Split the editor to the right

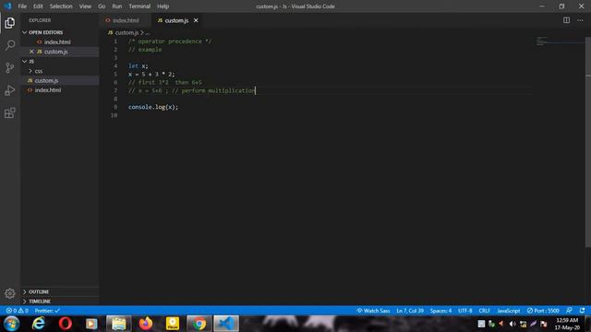[x=566, y=20]
